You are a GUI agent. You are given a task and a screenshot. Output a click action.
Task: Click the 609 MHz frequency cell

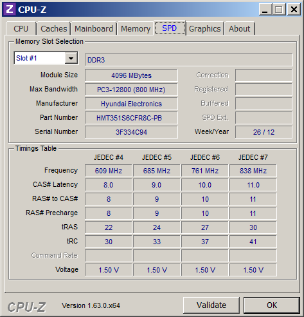click(x=109, y=171)
